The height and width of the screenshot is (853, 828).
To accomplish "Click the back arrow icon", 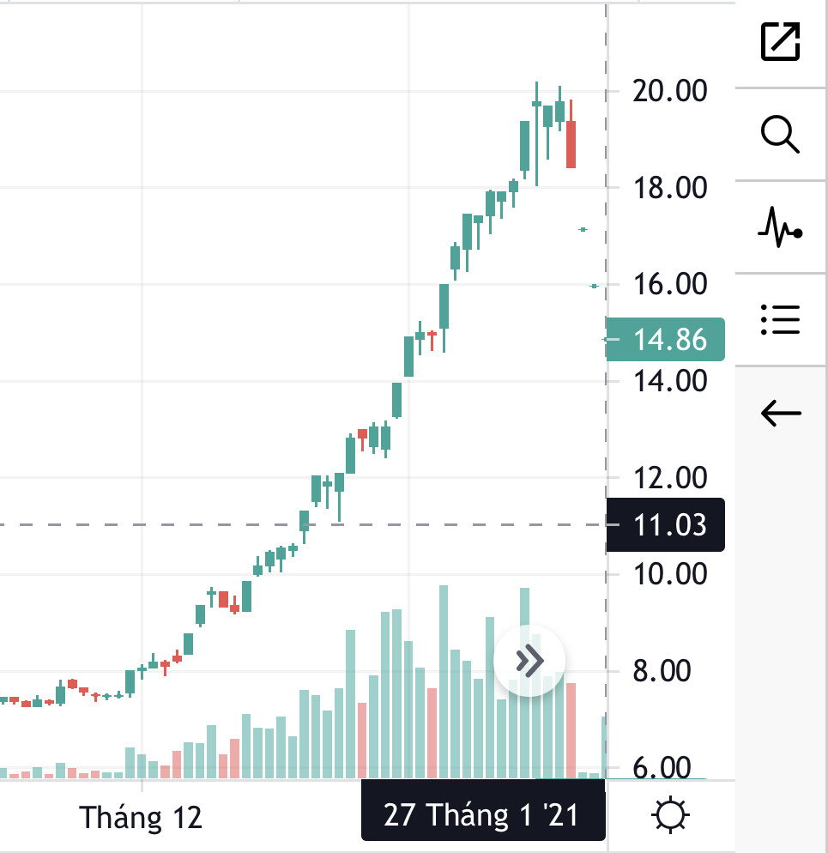I will [x=781, y=414].
